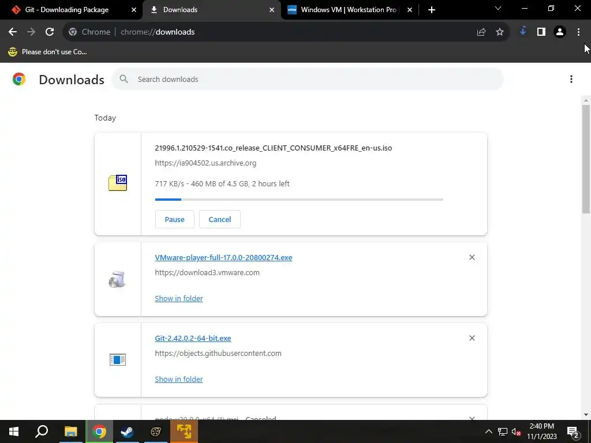The image size is (591, 443).
Task: Click the Today date heading
Action: tap(105, 118)
